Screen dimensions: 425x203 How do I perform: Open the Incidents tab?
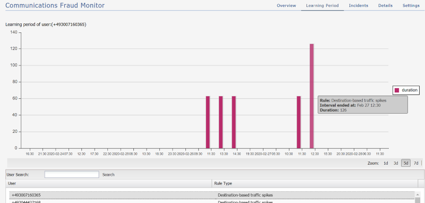pos(358,5)
